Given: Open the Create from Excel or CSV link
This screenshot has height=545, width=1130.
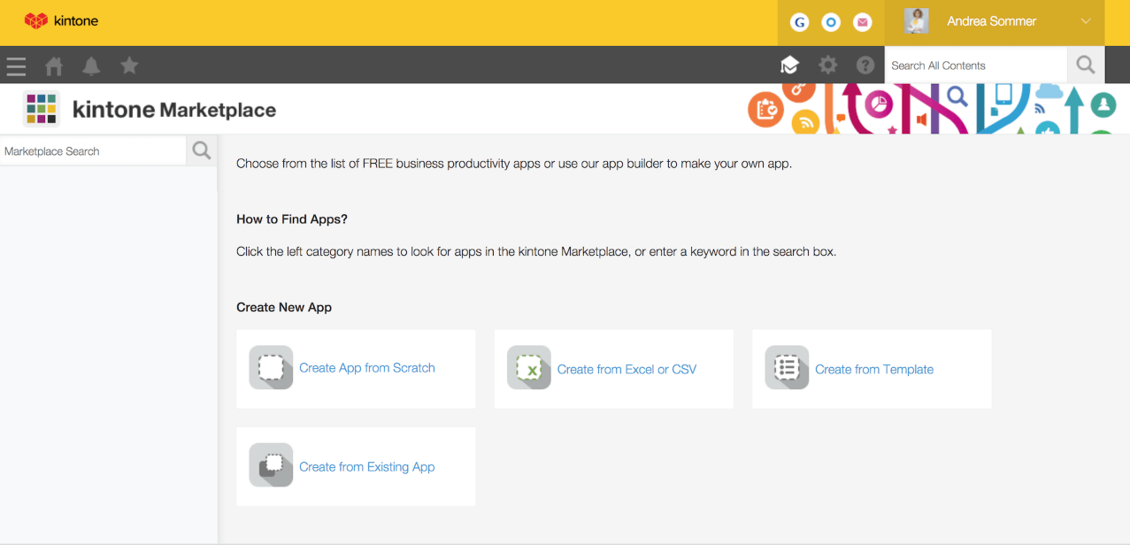Looking at the screenshot, I should (x=626, y=370).
